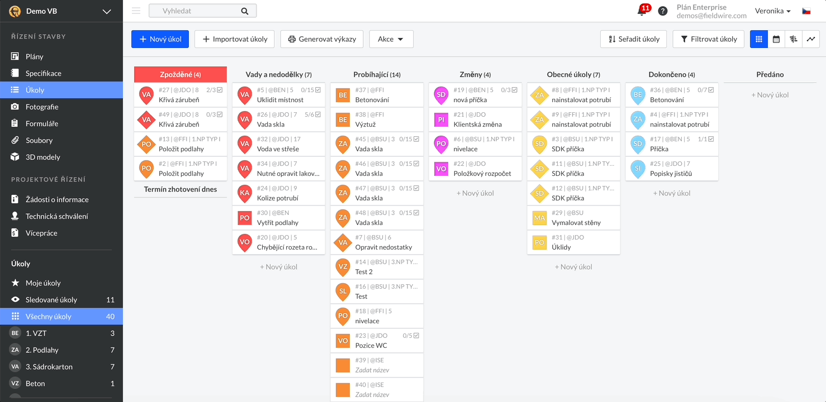
Task: Switch to calendar view icon
Action: 776,39
